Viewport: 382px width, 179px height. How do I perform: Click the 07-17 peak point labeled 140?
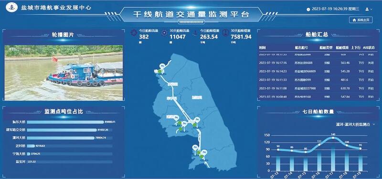pyautogui.click(x=333, y=138)
